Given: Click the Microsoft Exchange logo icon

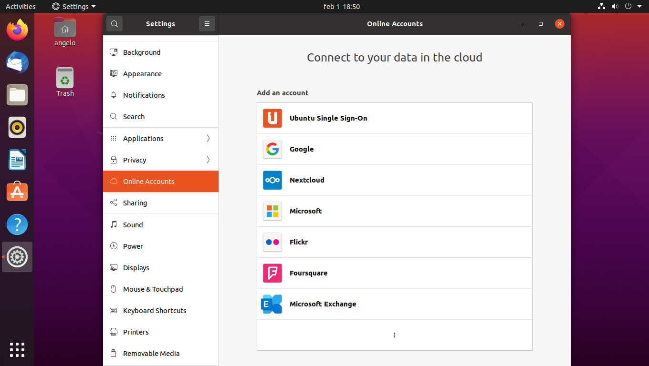Looking at the screenshot, I should coord(272,304).
